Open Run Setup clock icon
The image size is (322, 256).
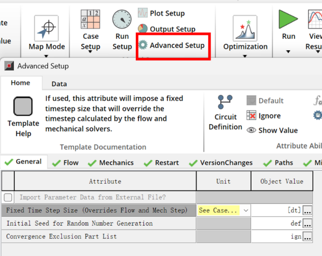pos(122,20)
